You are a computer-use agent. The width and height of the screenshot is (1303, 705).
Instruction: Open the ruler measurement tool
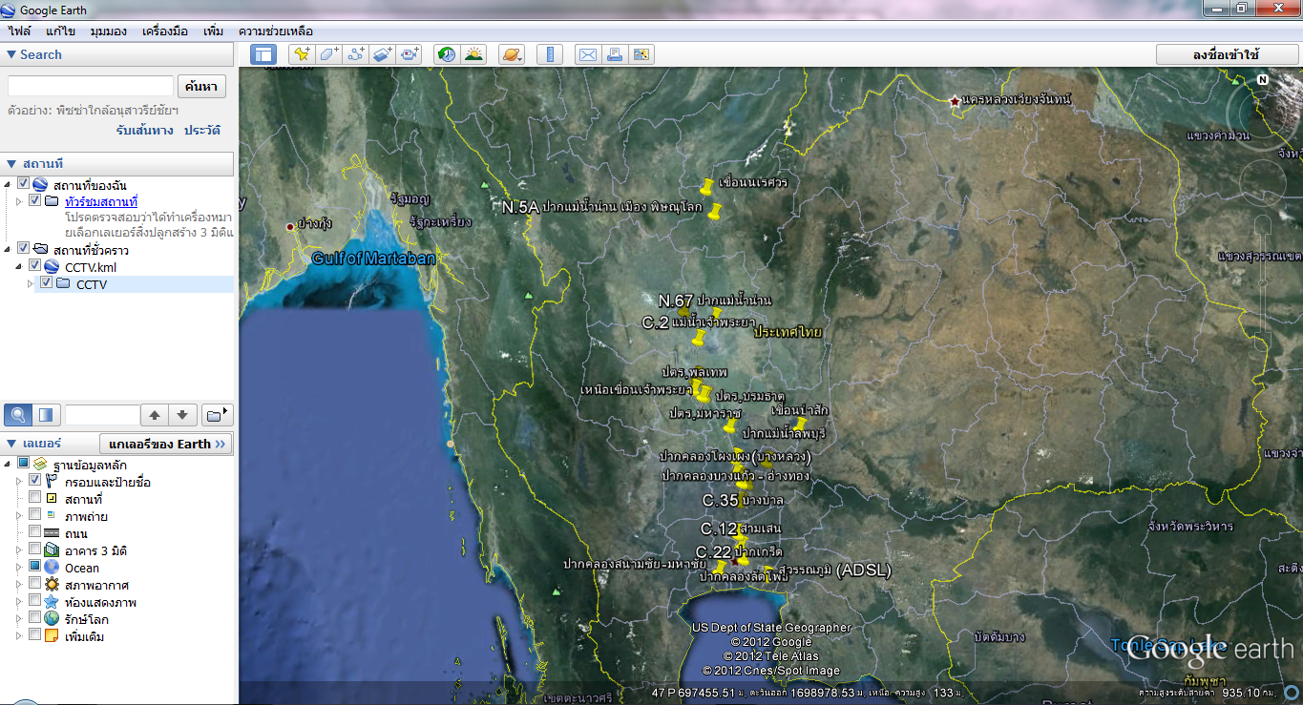coord(550,54)
